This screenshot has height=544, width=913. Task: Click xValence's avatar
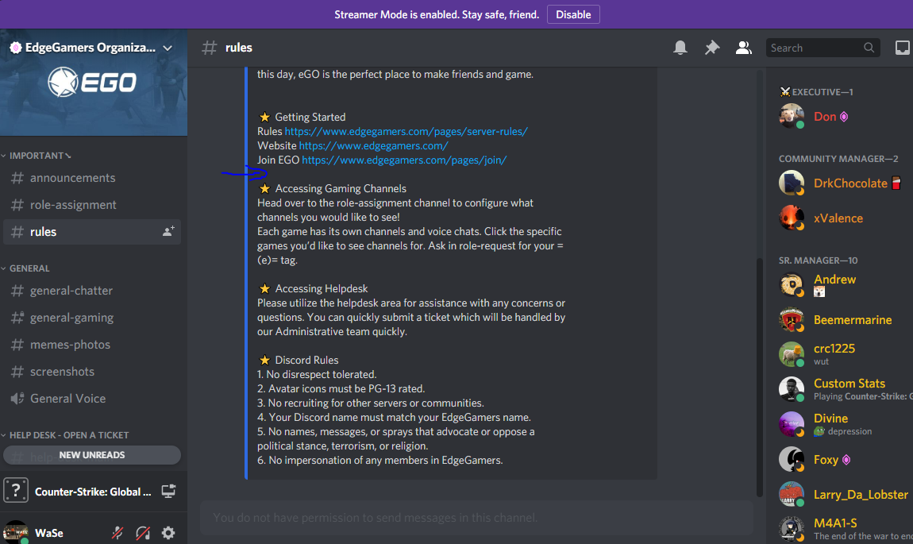(792, 218)
